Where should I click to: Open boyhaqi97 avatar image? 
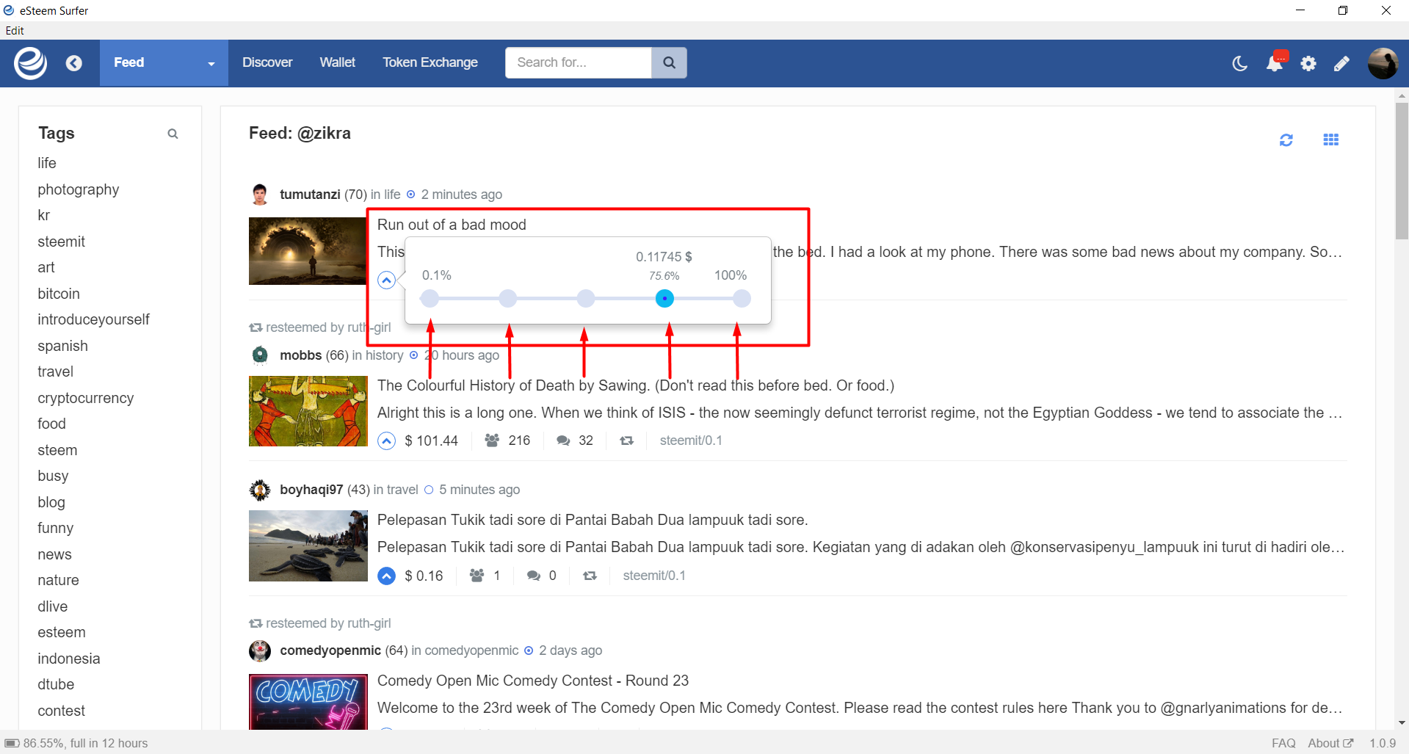tap(260, 490)
